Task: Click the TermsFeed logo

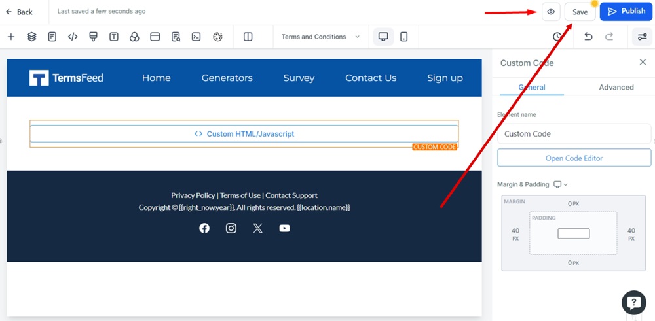Action: click(66, 78)
